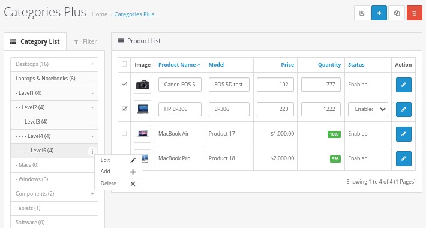The height and width of the screenshot is (228, 426).
Task: Click the price field showing 220
Action: pos(275,109)
